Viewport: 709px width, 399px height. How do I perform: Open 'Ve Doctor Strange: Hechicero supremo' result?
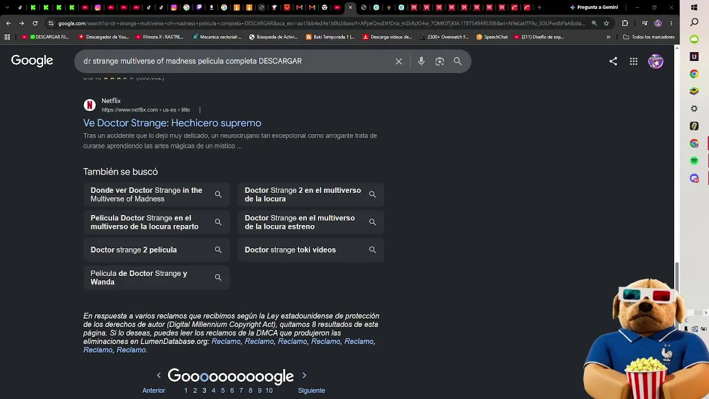click(x=172, y=123)
